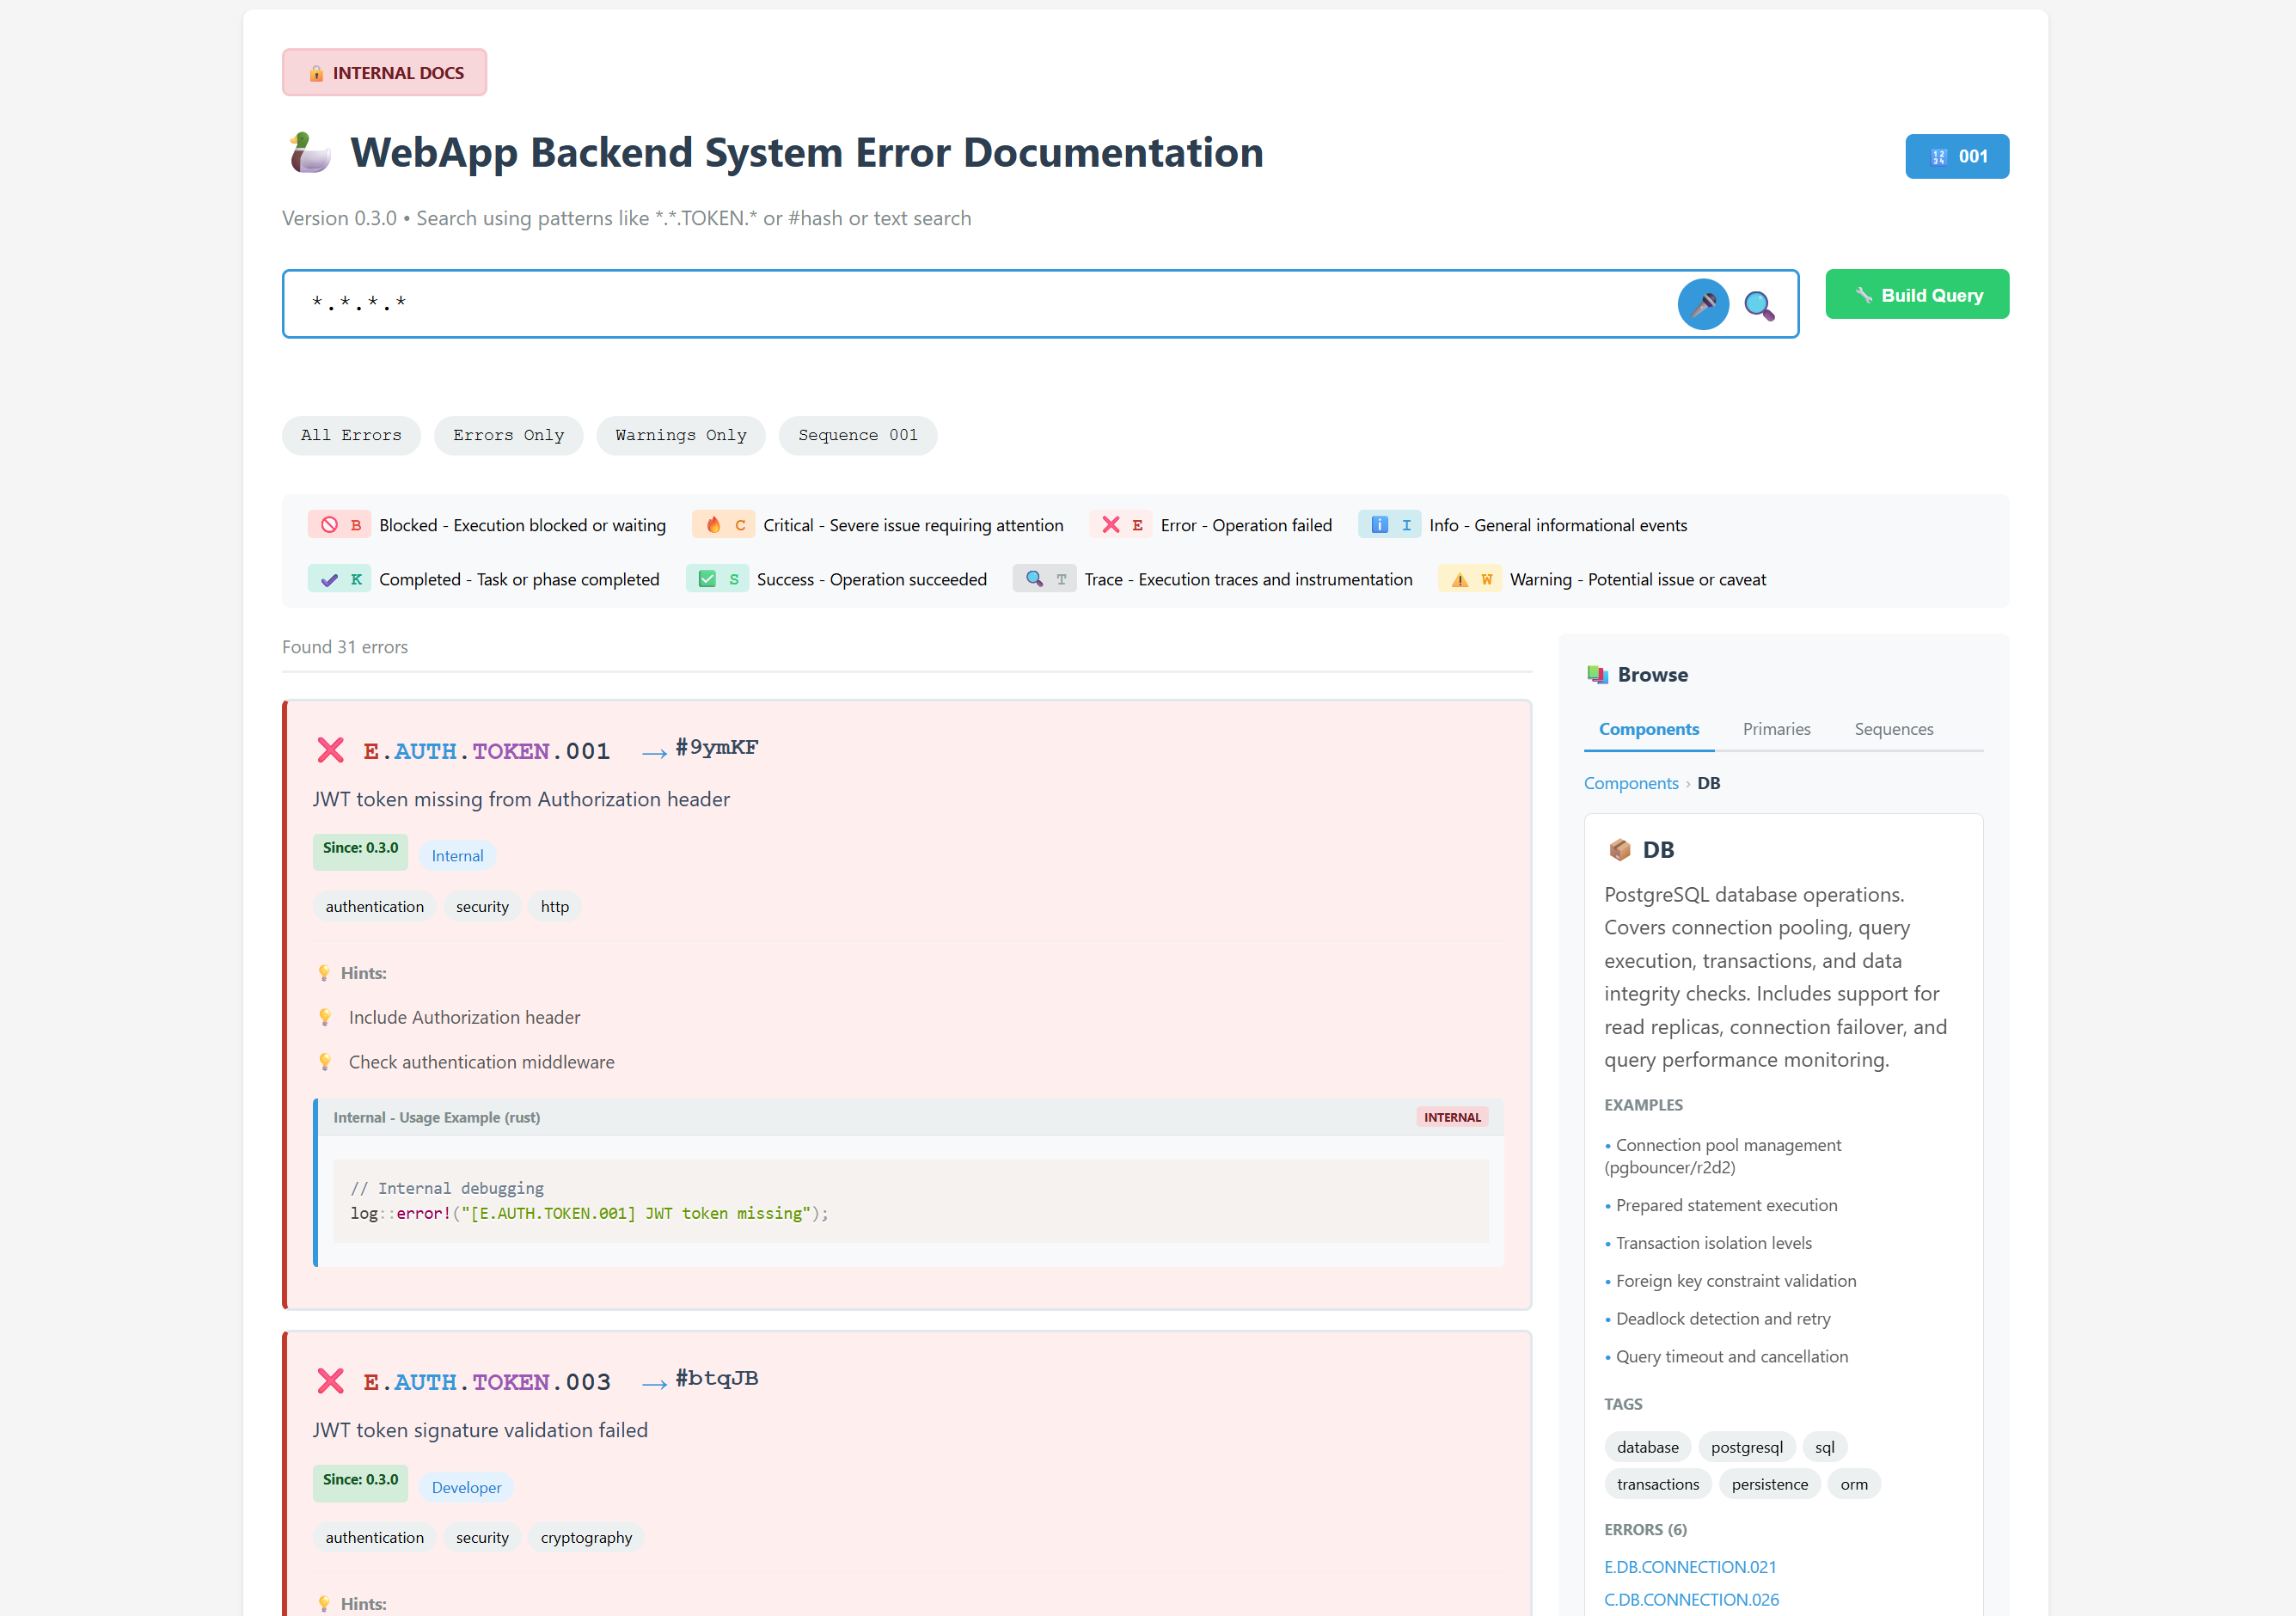
Task: Click the Warning legend triangle icon
Action: point(1459,579)
